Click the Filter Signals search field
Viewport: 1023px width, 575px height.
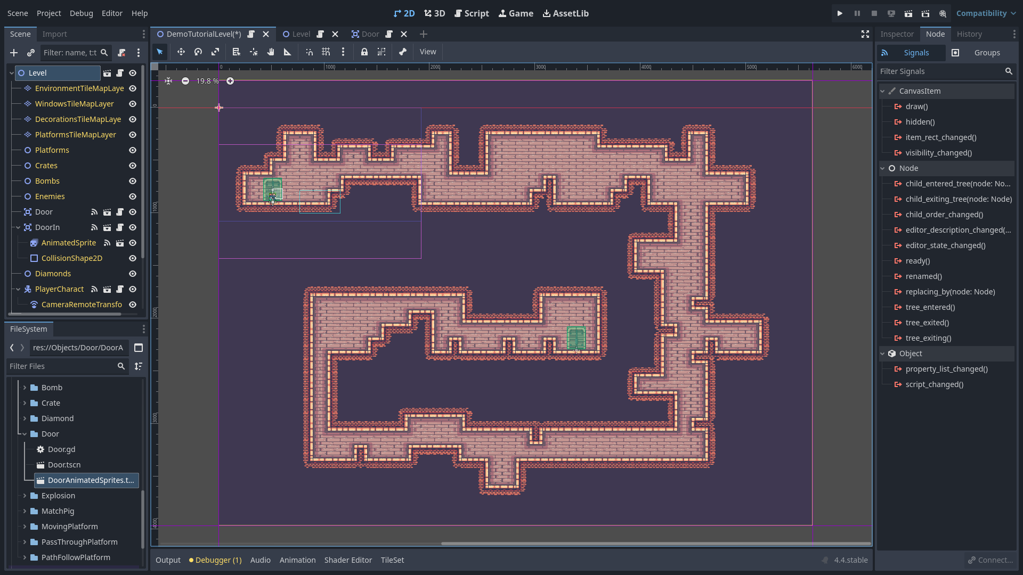940,71
